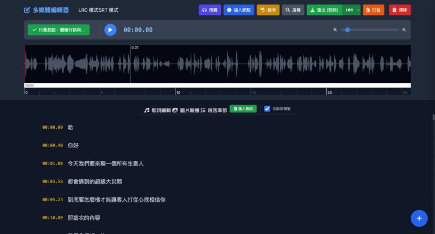Image resolution: width=435 pixels, height=234 pixels.
Task: Play the audio with the blue play button
Action: (110, 29)
